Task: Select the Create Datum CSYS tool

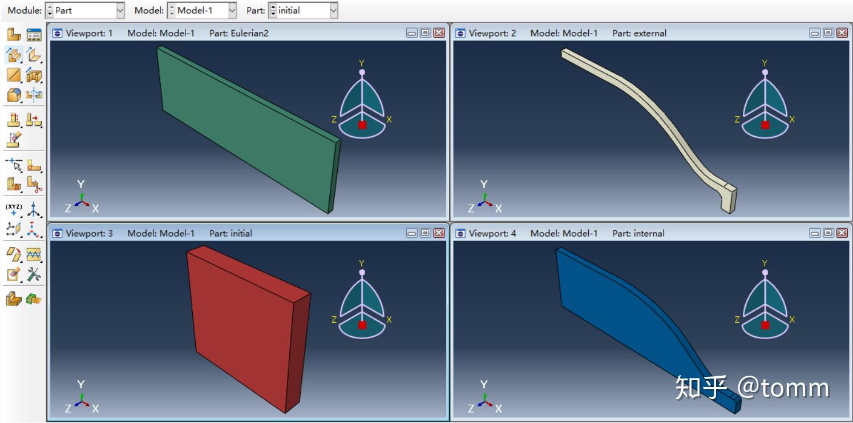Action: tap(34, 229)
